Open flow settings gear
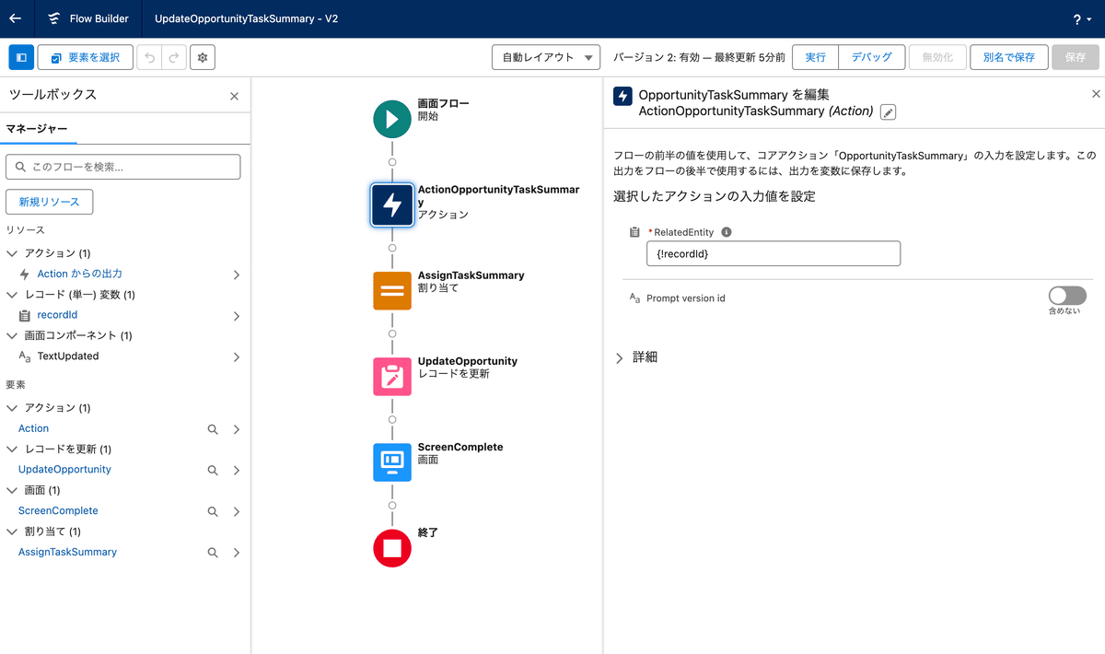 203,57
